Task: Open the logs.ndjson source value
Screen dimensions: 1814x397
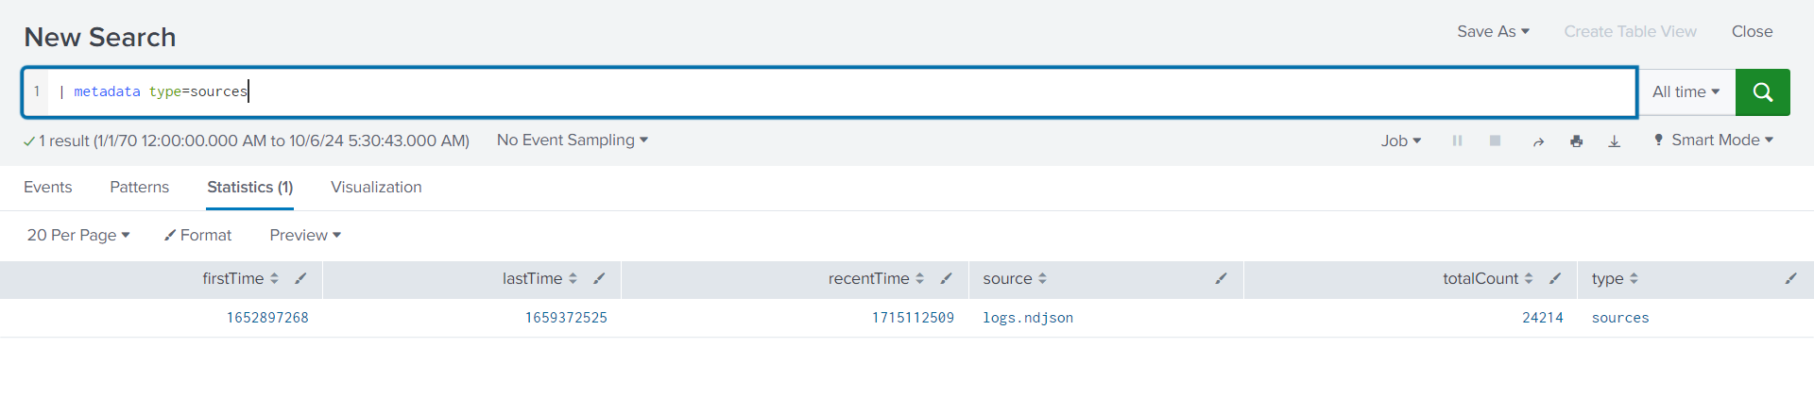Action: click(x=1027, y=318)
